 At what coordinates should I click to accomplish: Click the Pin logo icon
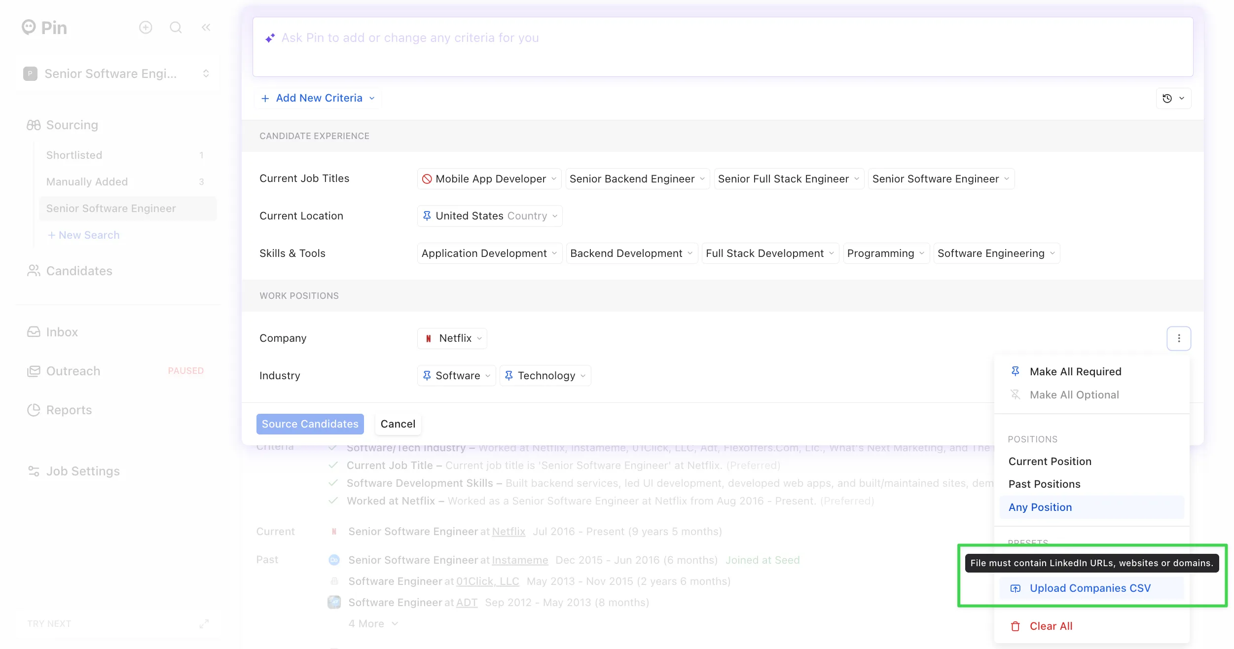pyautogui.click(x=29, y=27)
